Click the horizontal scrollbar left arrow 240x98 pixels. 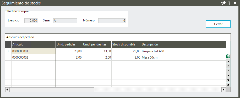[8, 89]
